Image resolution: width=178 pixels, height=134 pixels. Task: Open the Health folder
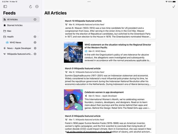21,37
